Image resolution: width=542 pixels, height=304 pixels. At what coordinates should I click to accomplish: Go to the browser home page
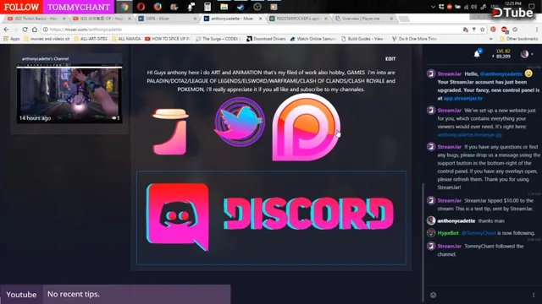(x=35, y=30)
